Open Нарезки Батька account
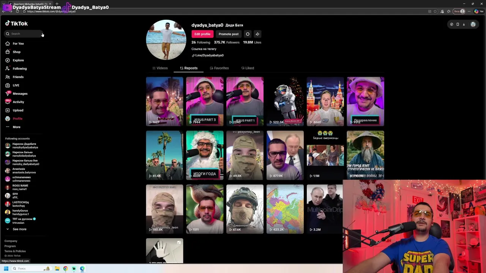Viewport: 486px width, 273px height. pos(21,154)
